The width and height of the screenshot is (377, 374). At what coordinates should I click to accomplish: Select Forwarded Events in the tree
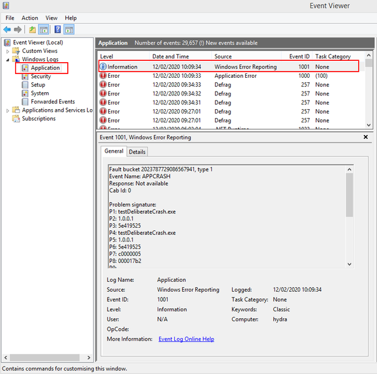52,102
